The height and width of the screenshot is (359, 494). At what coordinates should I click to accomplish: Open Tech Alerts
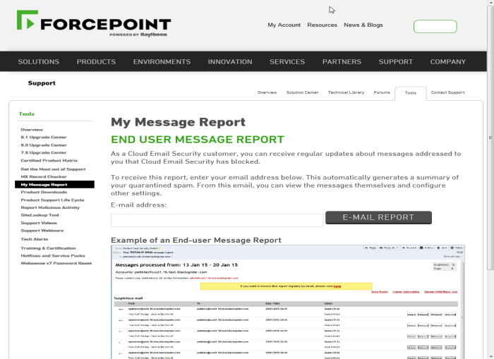(x=35, y=239)
